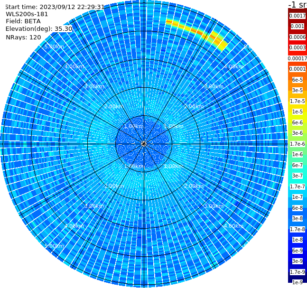Click the 0.00017 colorbar label
The height and width of the screenshot is (288, 307).
(298, 58)
